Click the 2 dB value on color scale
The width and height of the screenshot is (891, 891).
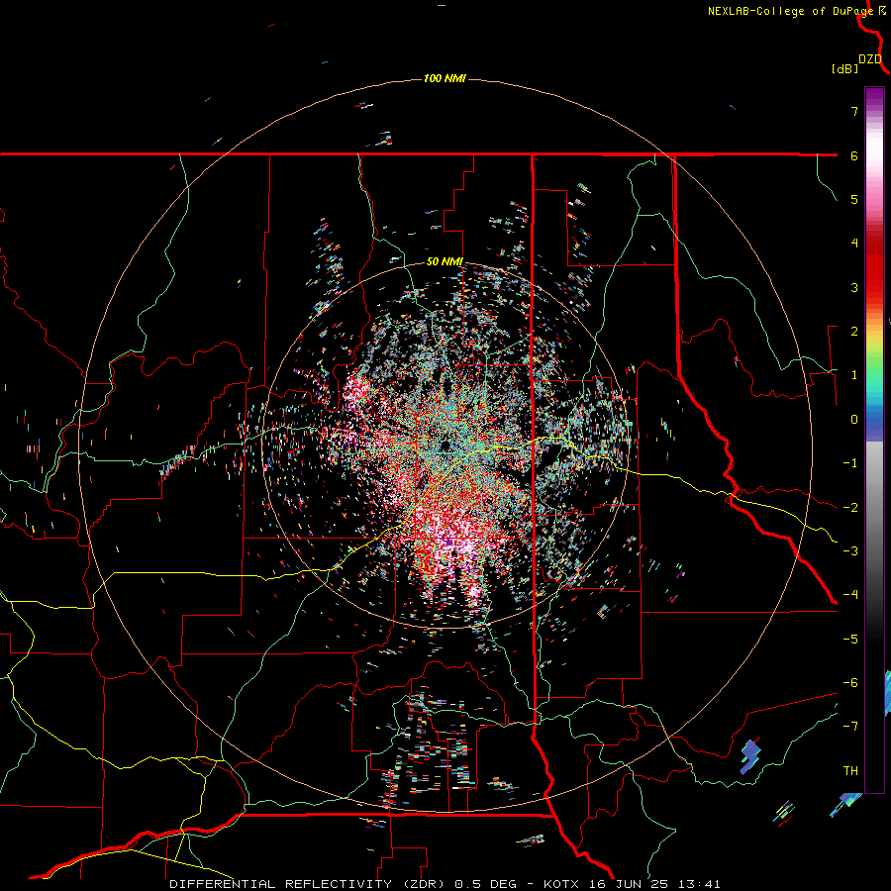[x=854, y=332]
